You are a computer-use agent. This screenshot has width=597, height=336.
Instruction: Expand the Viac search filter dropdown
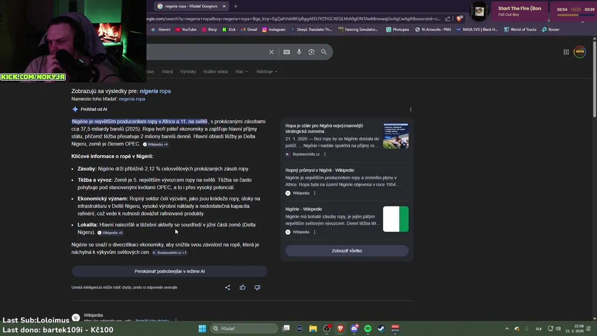pos(242,71)
